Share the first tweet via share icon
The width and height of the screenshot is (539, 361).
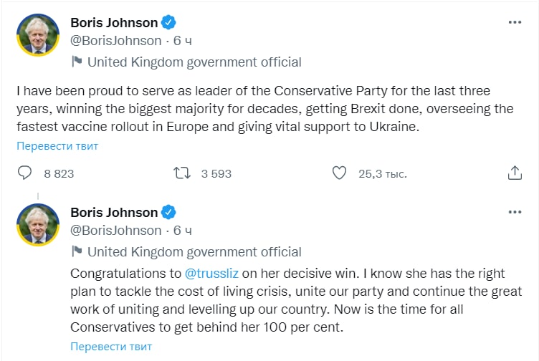514,173
